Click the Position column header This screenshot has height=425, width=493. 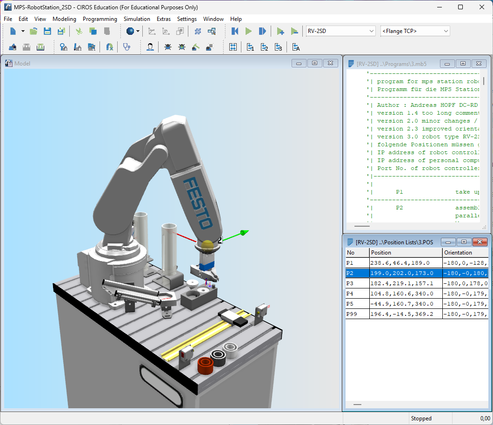click(x=406, y=252)
